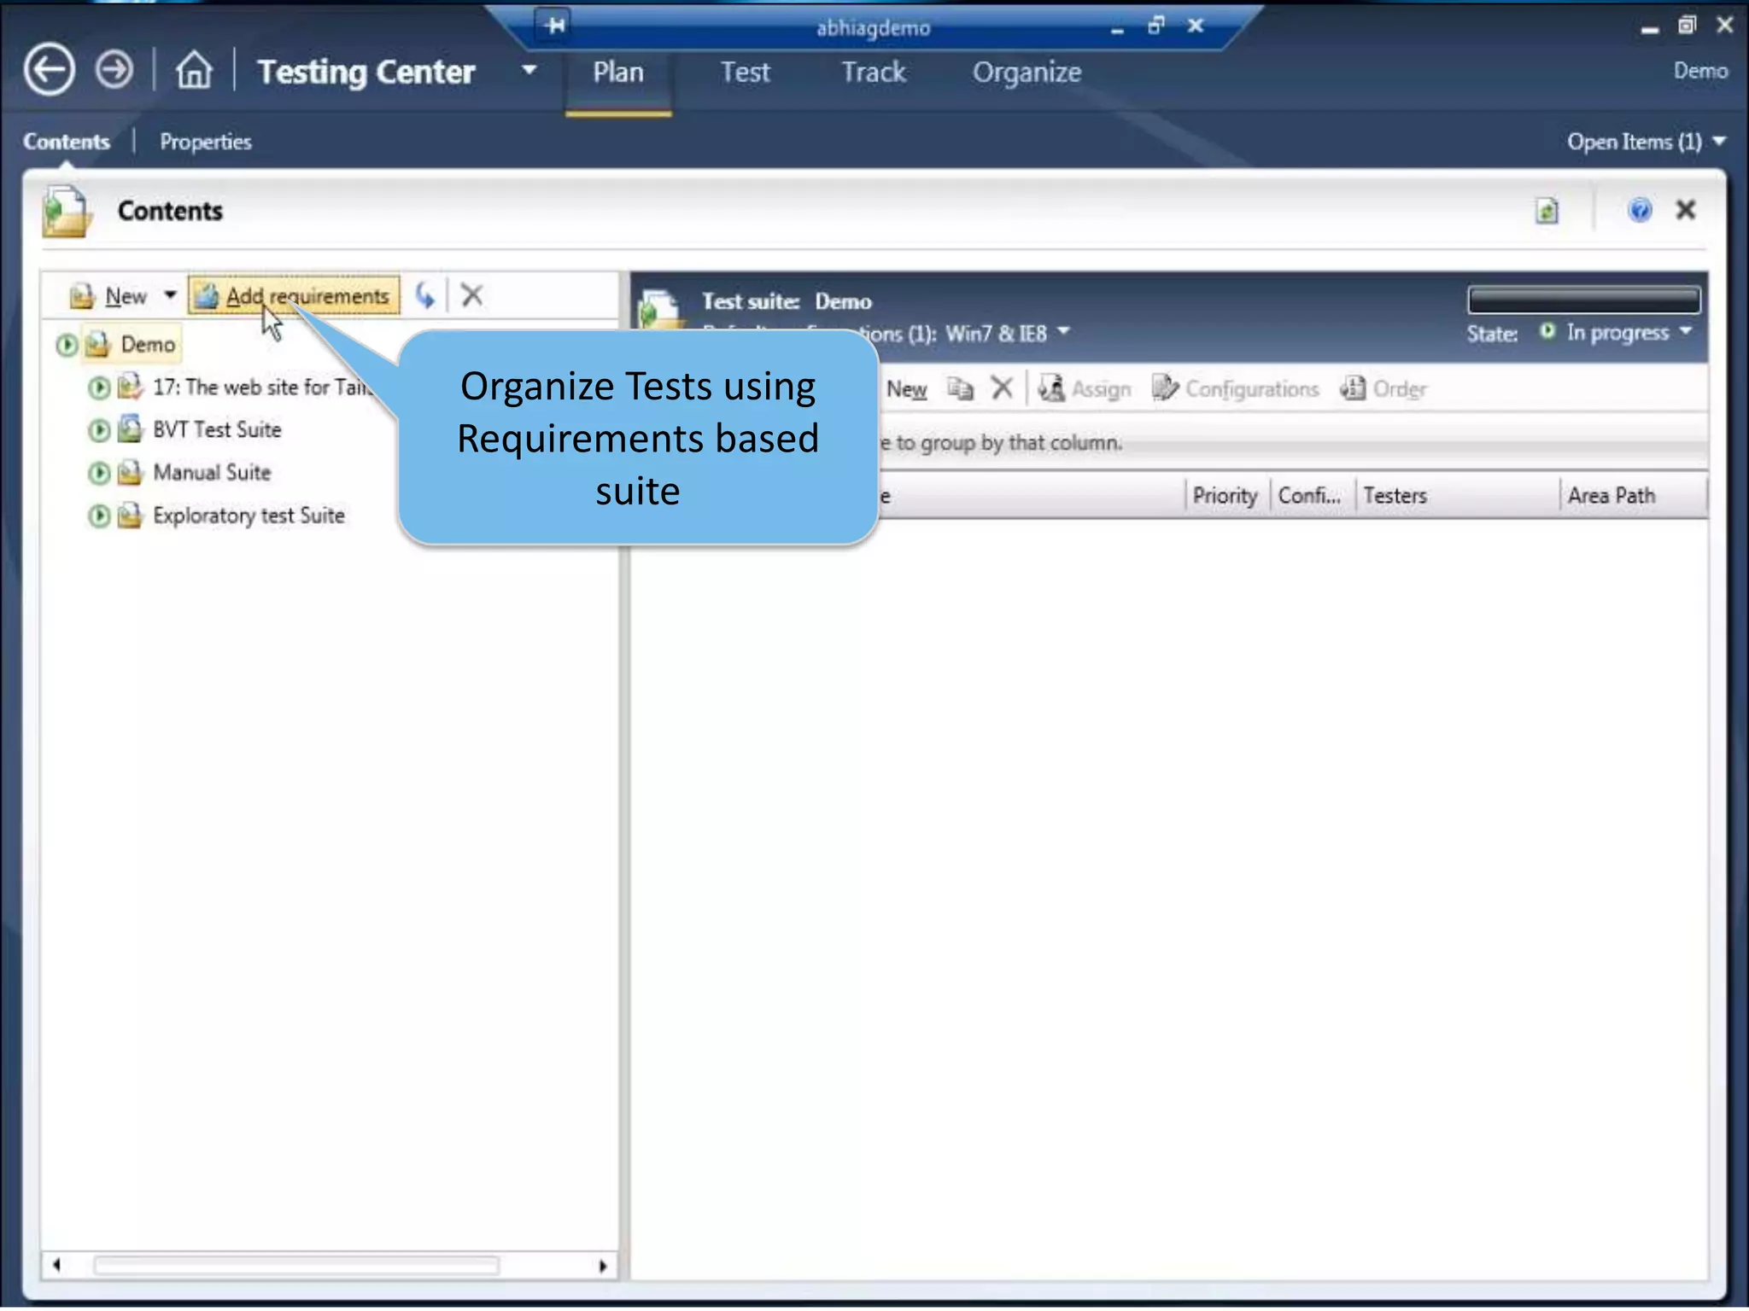Click the Order button
This screenshot has width=1749, height=1311.
pyautogui.click(x=1383, y=389)
